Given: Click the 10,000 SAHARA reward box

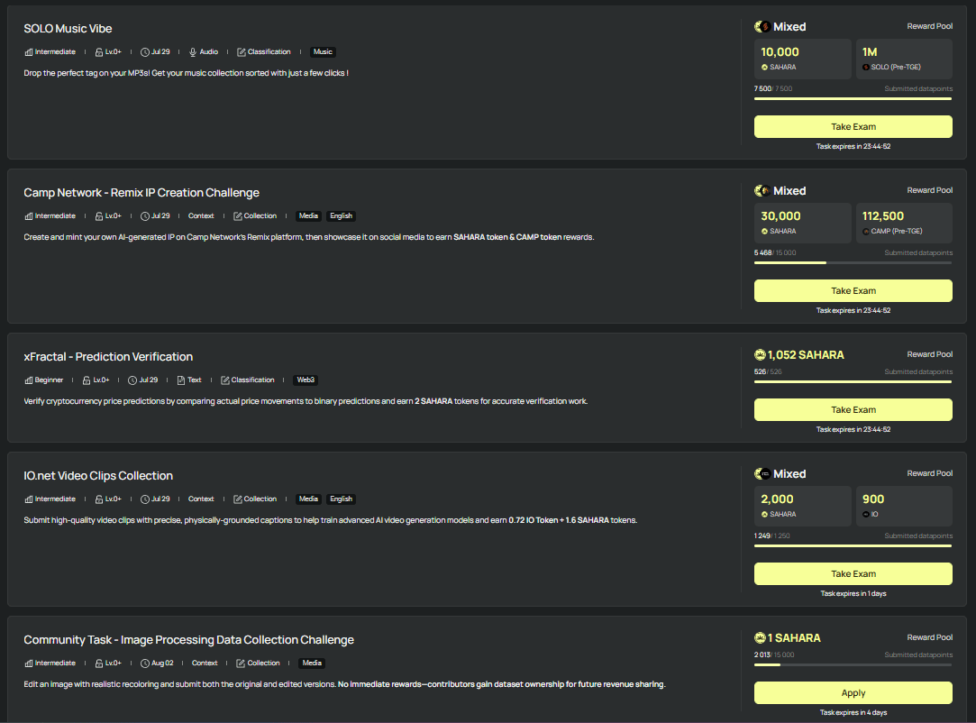Looking at the screenshot, I should (x=802, y=59).
